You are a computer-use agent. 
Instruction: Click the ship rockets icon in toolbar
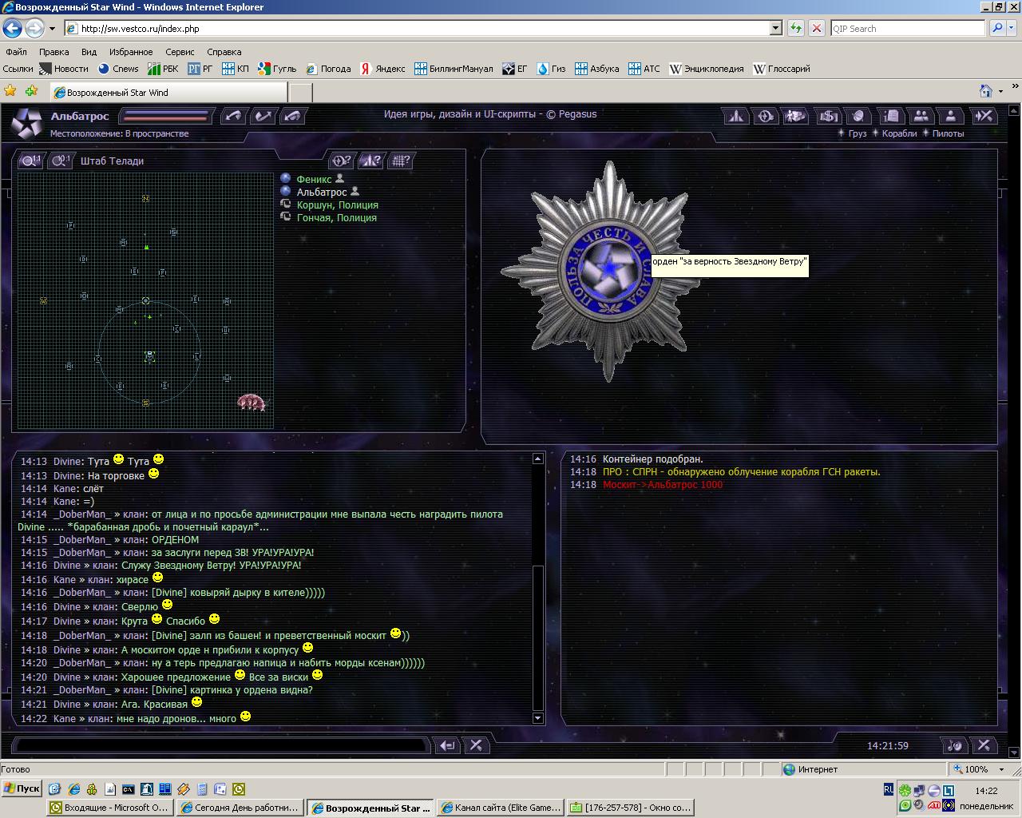click(x=735, y=116)
